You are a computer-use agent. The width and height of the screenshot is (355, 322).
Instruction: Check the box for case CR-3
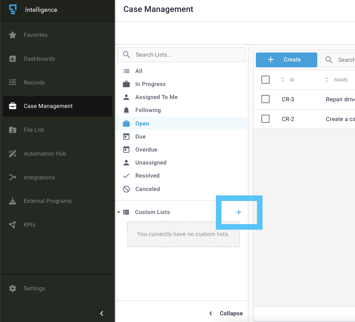(266, 99)
